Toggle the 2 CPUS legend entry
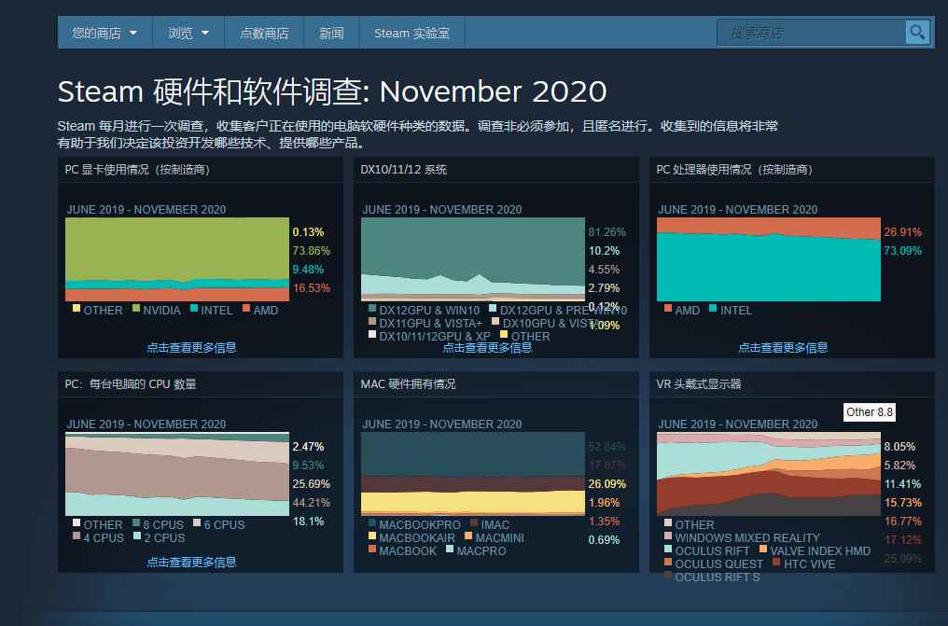The width and height of the screenshot is (948, 626). click(x=138, y=537)
